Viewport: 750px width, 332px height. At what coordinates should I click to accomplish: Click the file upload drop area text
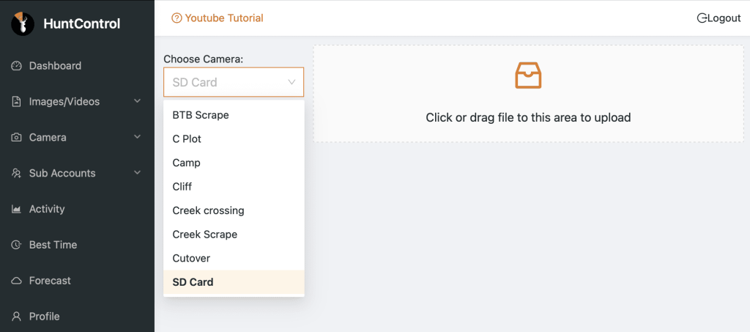[528, 117]
